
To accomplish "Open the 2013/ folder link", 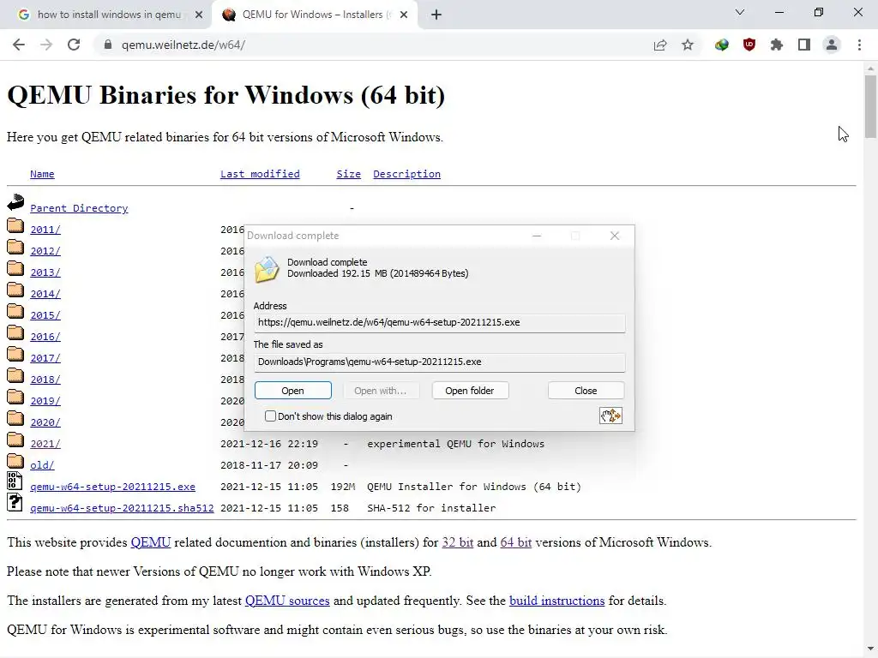I will point(45,272).
